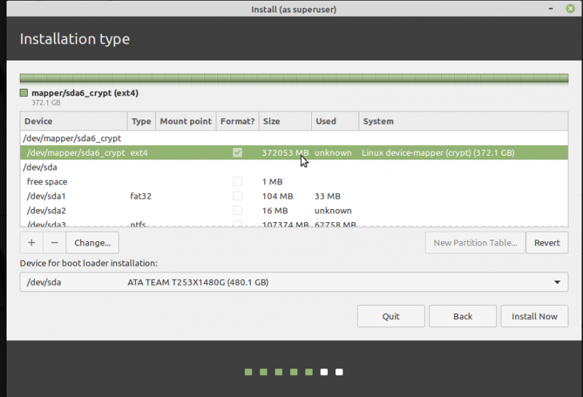583x397 pixels.
Task: Toggle Format checkbox for /dev/sda1 row
Action: click(237, 196)
